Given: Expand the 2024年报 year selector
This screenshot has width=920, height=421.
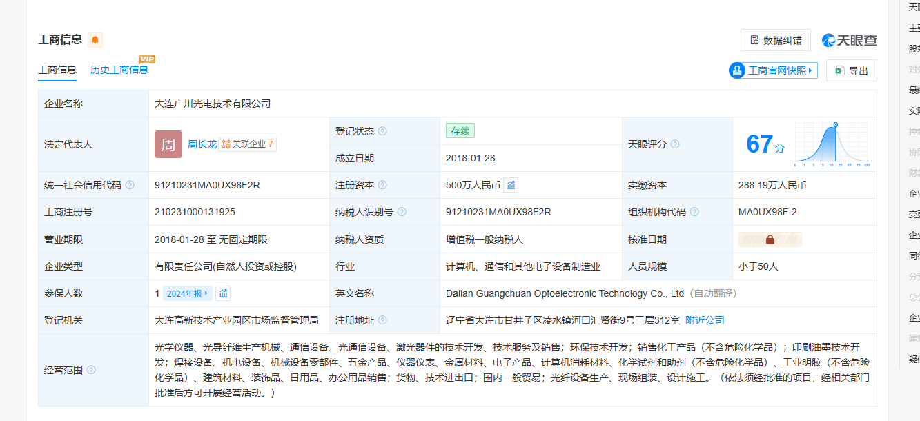Looking at the screenshot, I should point(188,293).
